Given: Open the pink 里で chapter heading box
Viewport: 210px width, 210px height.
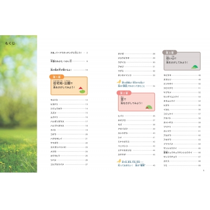Looking at the screenshot, I should 136,102.
